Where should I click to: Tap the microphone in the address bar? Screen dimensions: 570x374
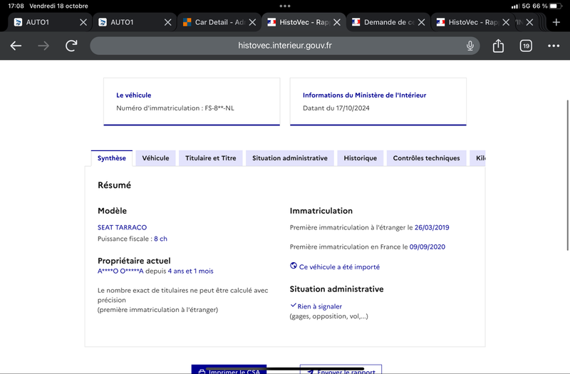(470, 46)
